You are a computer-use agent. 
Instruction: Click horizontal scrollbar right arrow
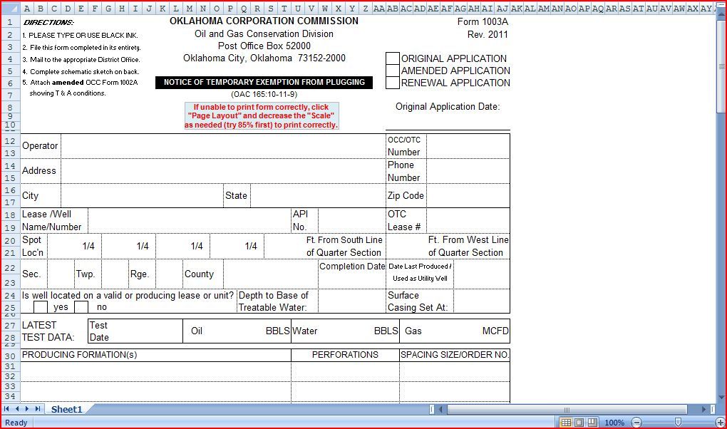click(703, 410)
